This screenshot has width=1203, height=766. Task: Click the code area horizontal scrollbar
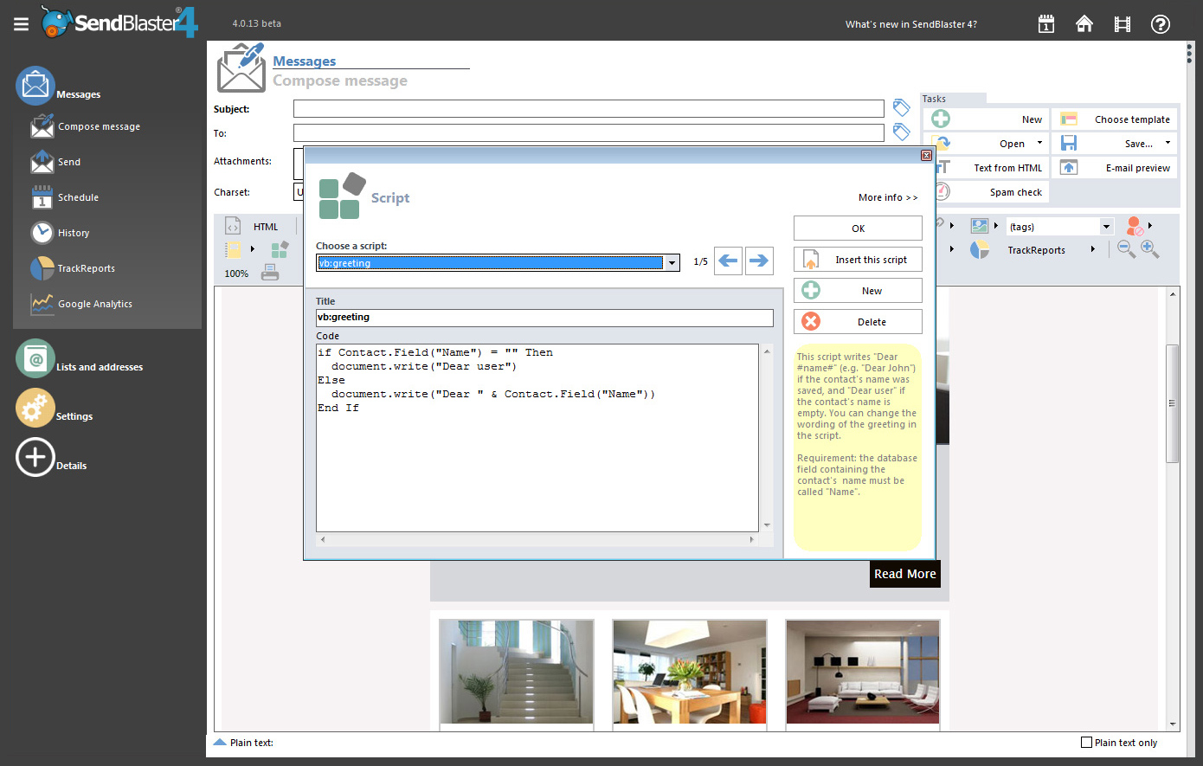coord(537,538)
